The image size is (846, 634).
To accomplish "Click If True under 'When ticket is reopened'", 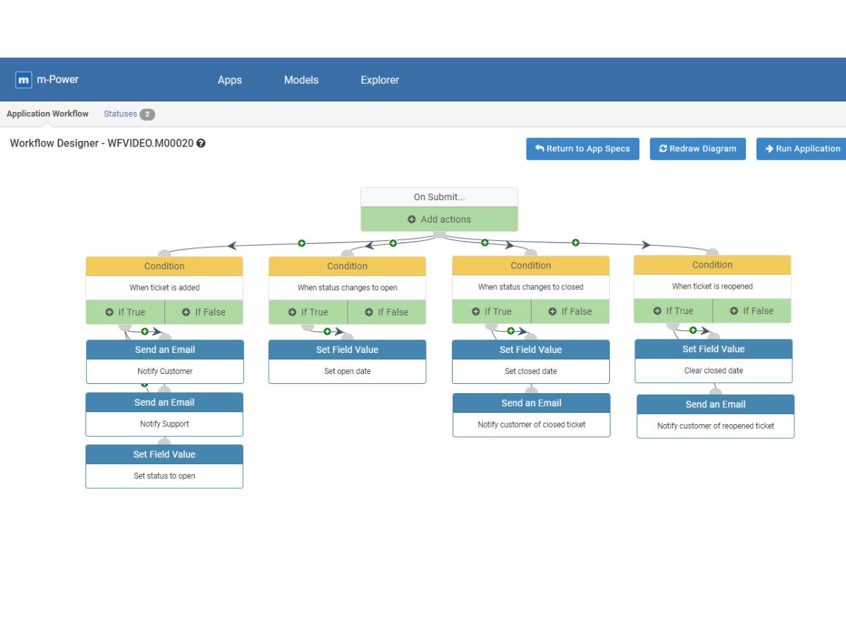I will click(673, 311).
